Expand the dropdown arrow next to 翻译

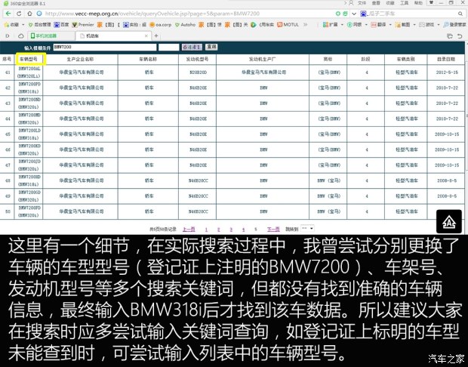[390, 25]
